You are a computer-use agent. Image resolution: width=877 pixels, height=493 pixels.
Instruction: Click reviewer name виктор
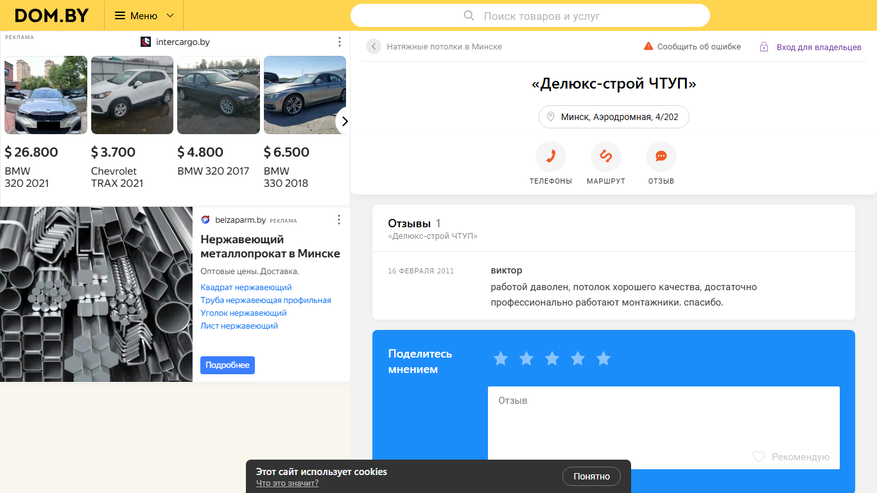point(507,270)
